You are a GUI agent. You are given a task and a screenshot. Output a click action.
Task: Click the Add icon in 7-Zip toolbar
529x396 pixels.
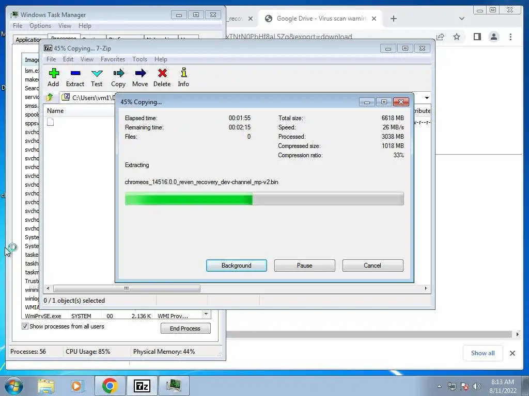click(54, 73)
